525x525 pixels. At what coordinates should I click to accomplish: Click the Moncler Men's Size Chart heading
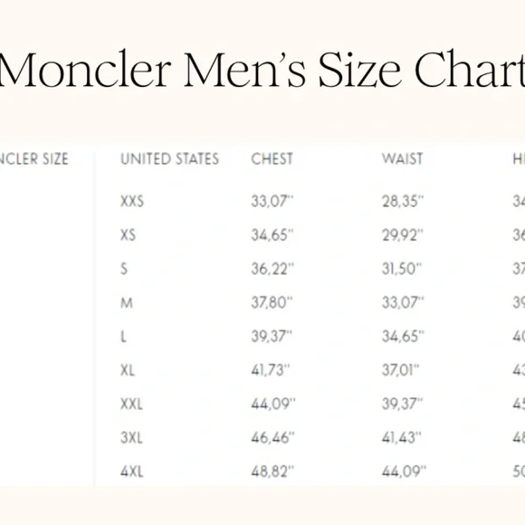pos(262,70)
